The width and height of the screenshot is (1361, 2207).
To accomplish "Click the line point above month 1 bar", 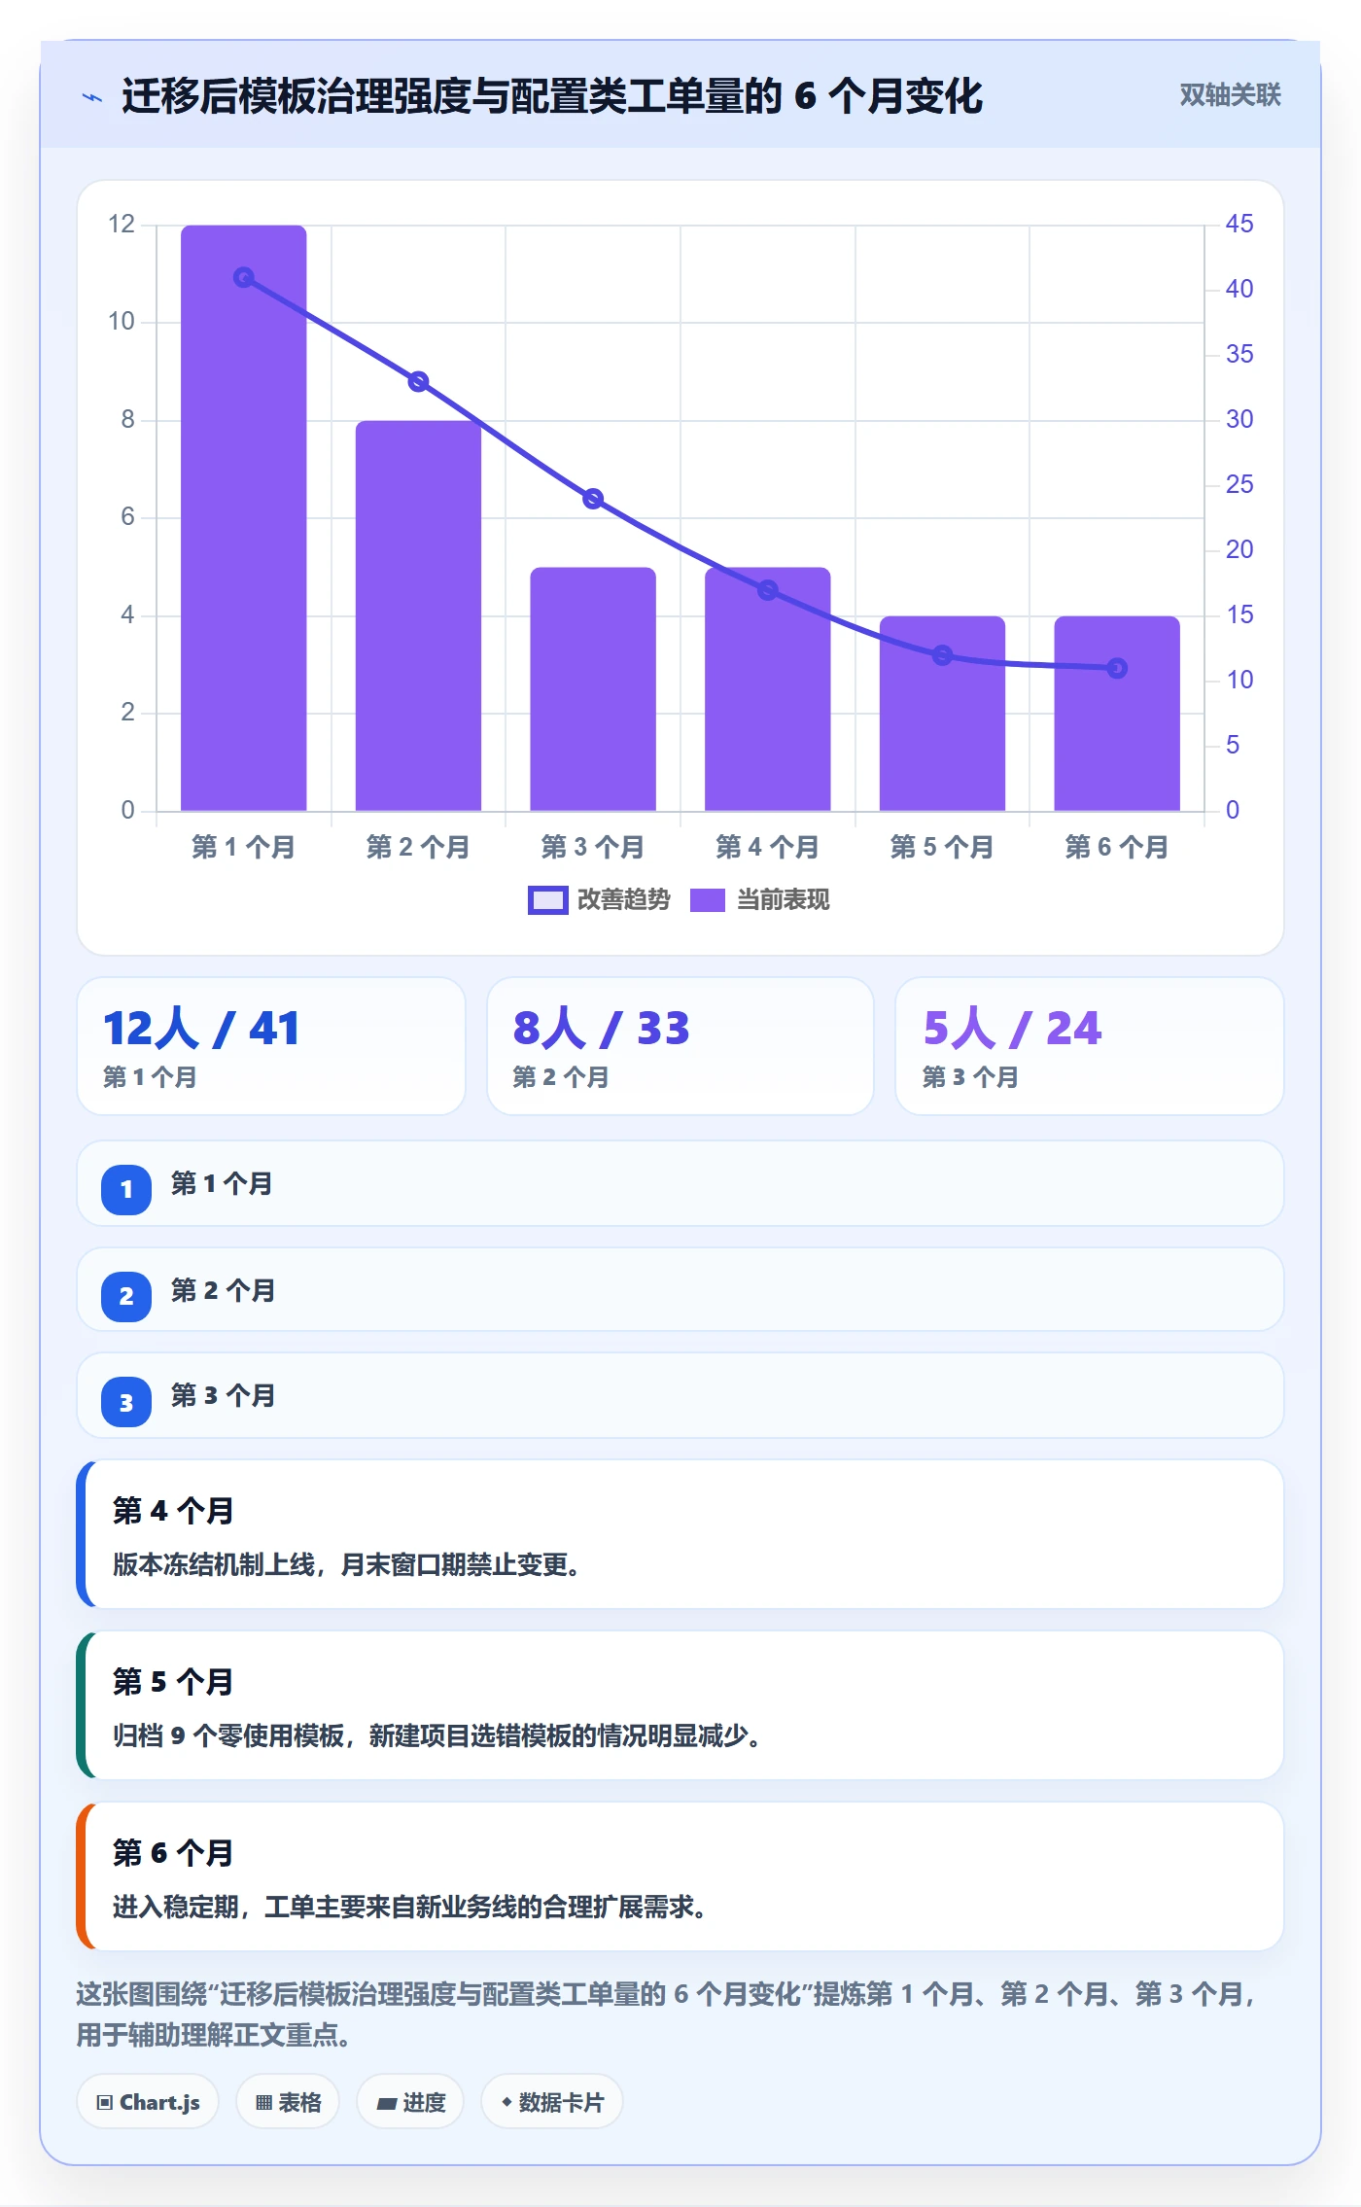I will pos(244,277).
